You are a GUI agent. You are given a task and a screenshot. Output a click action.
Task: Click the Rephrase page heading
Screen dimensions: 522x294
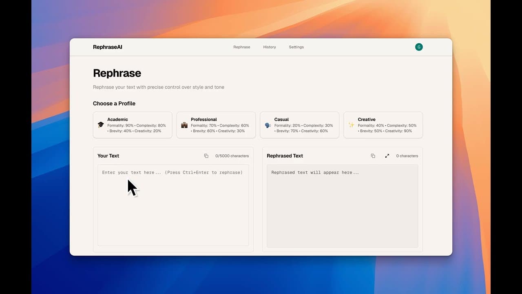pos(117,73)
